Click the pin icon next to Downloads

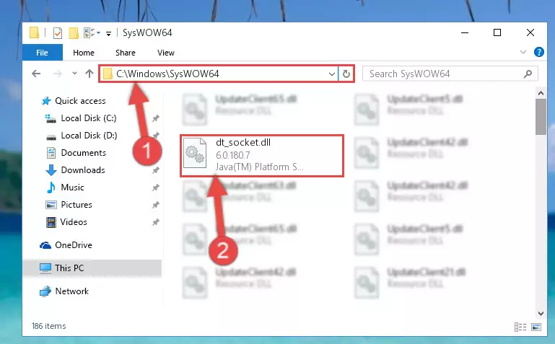point(155,170)
